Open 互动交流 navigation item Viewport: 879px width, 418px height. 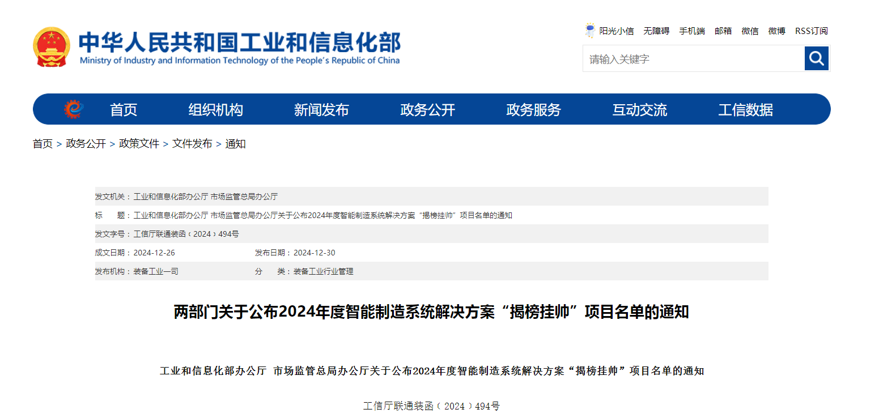639,110
